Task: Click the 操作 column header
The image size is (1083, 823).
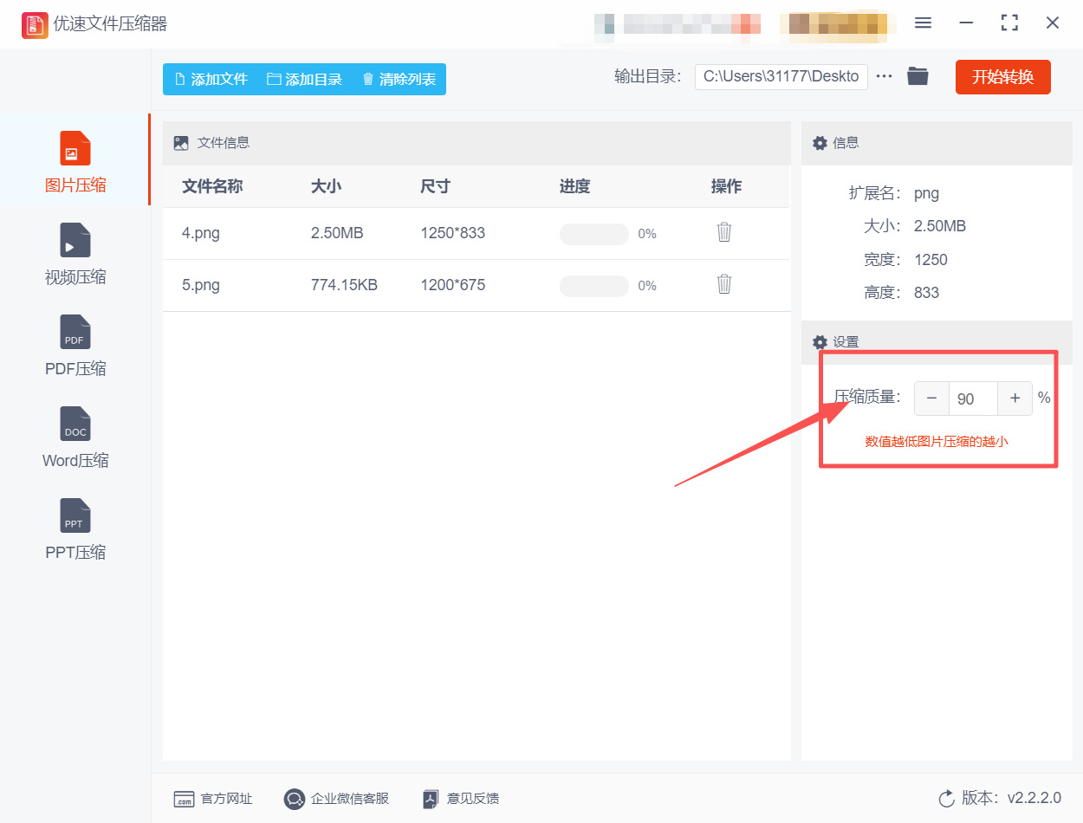Action: coord(726,186)
